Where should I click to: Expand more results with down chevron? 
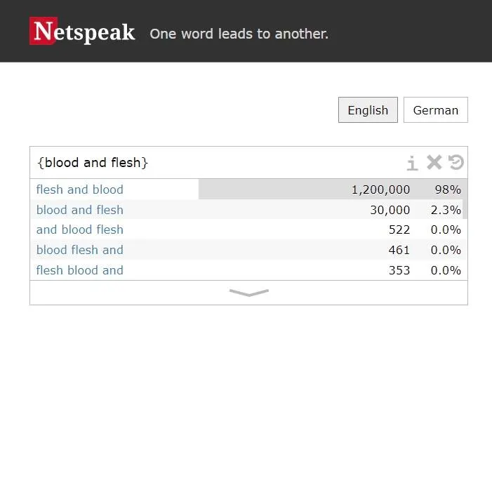[248, 293]
